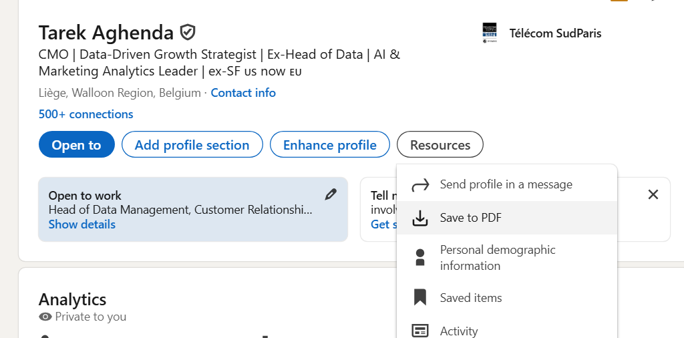
Task: Collapse the Resources dropdown button
Action: (x=440, y=145)
